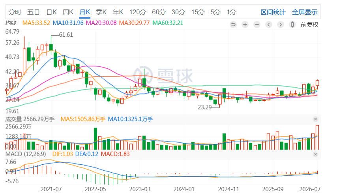The height and width of the screenshot is (194, 337).
Task: Select the 15分 interval tab
Action: tap(198, 12)
